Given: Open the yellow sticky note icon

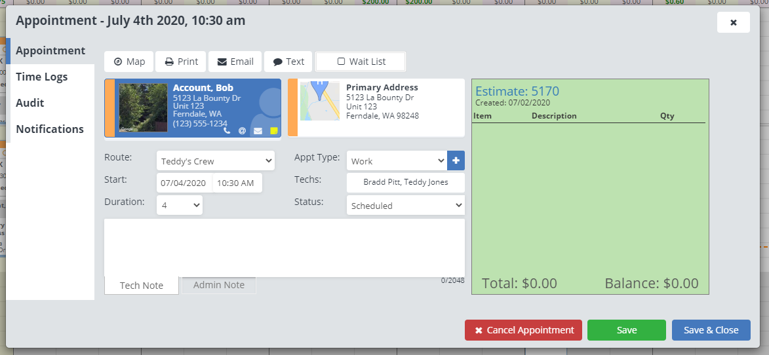Looking at the screenshot, I should 273,131.
